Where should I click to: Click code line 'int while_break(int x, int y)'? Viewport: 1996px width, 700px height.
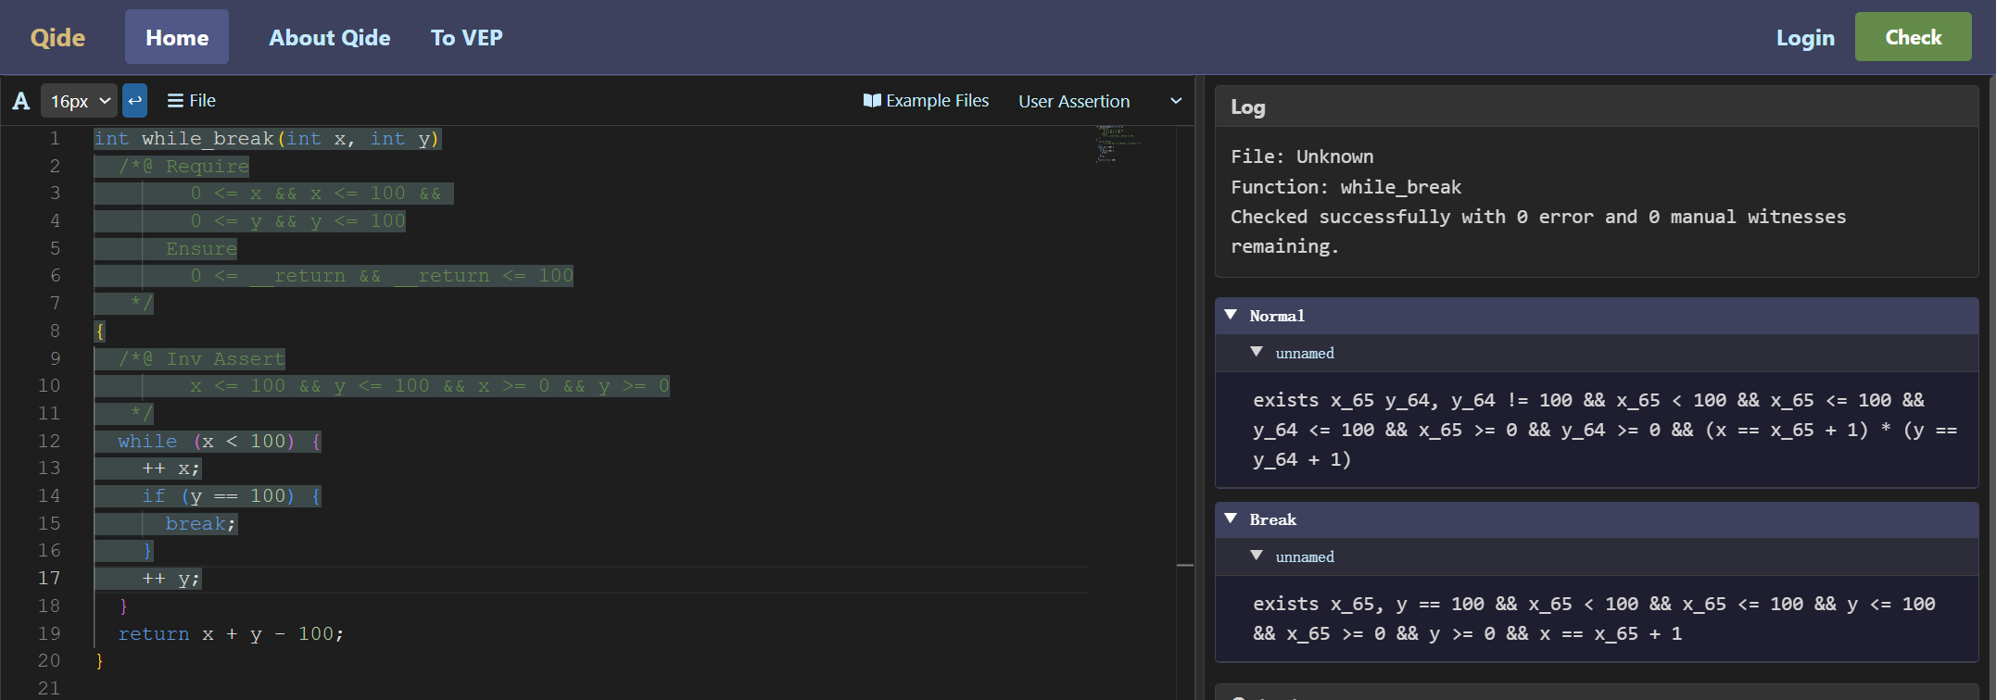point(267,139)
